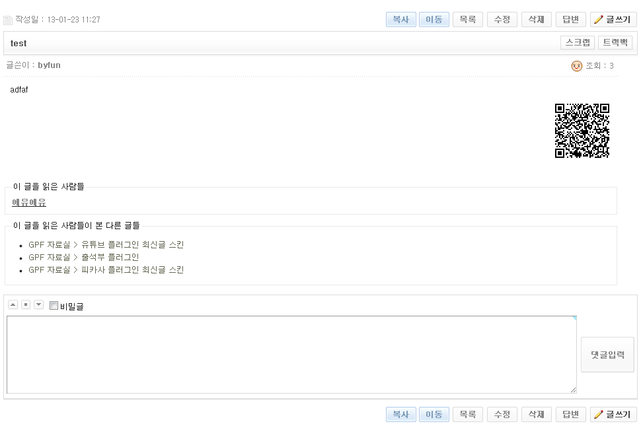The width and height of the screenshot is (643, 426).
Task: Click the 이 글을 읽은 사람들이 본 다른 글들 heading
Action: [76, 225]
